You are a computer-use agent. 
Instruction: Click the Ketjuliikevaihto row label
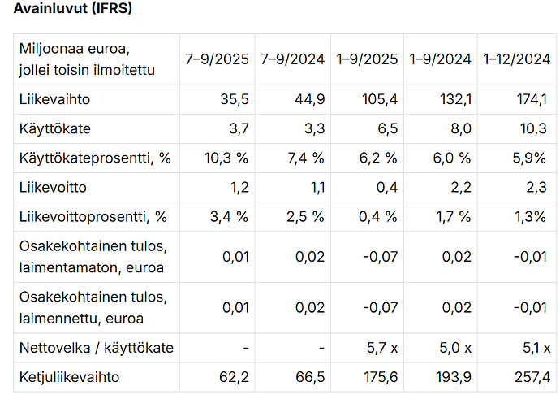click(71, 377)
